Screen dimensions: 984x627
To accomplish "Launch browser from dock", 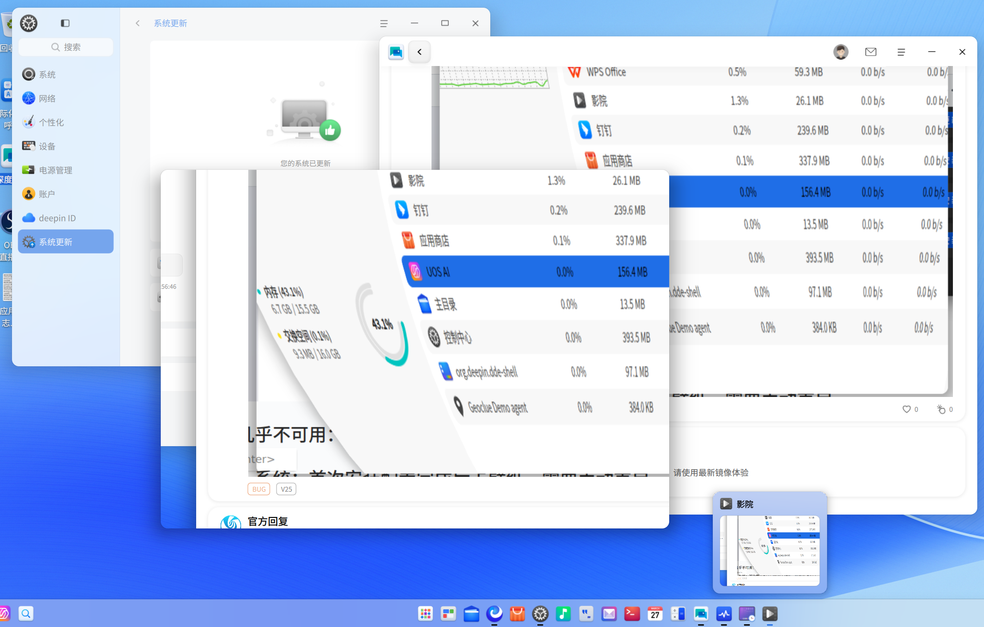I will pyautogui.click(x=494, y=613).
